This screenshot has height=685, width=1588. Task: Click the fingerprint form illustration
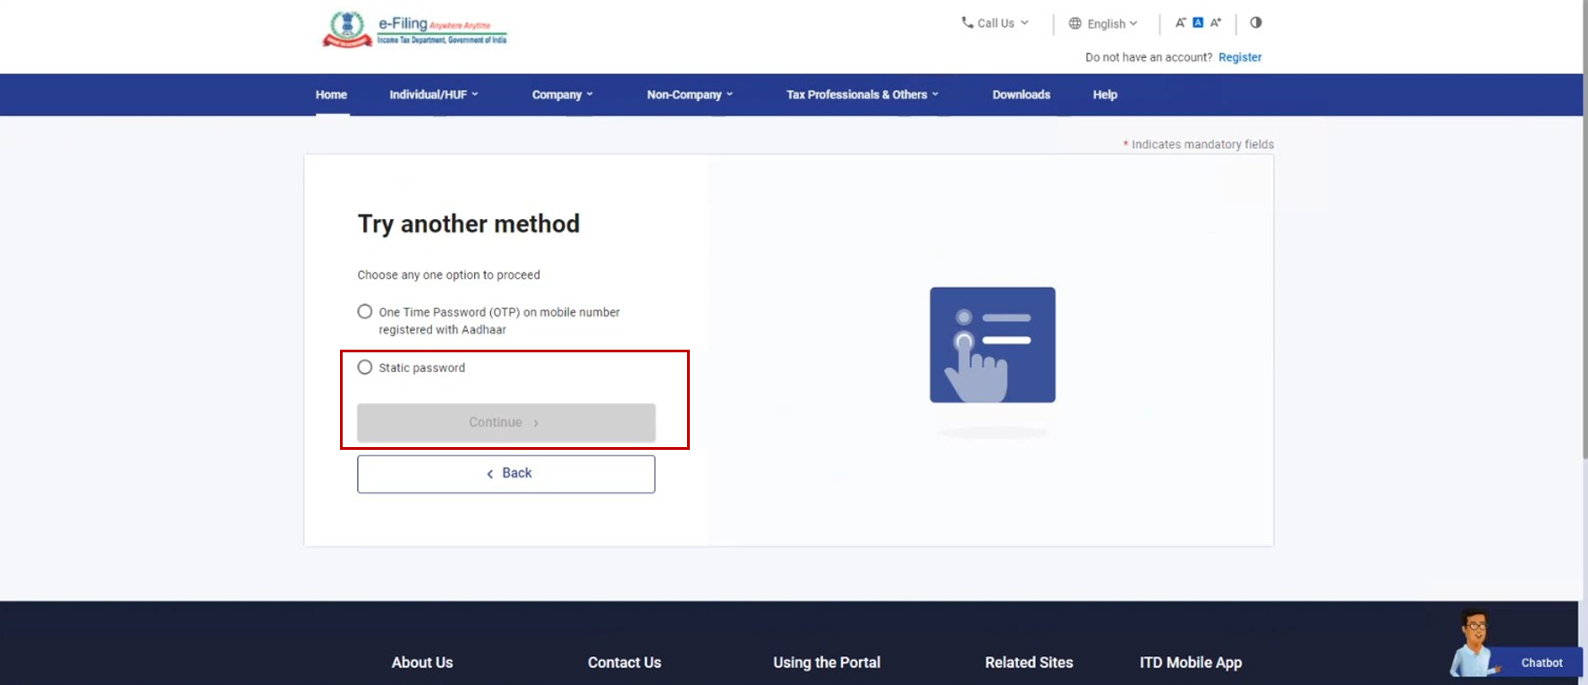(x=992, y=345)
